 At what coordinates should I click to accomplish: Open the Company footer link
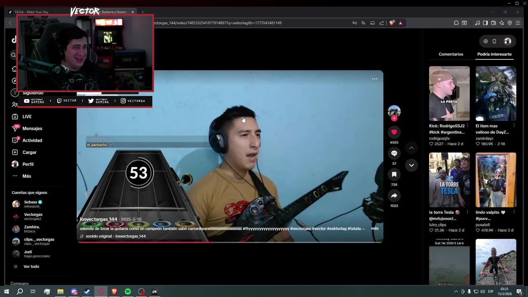19,283
